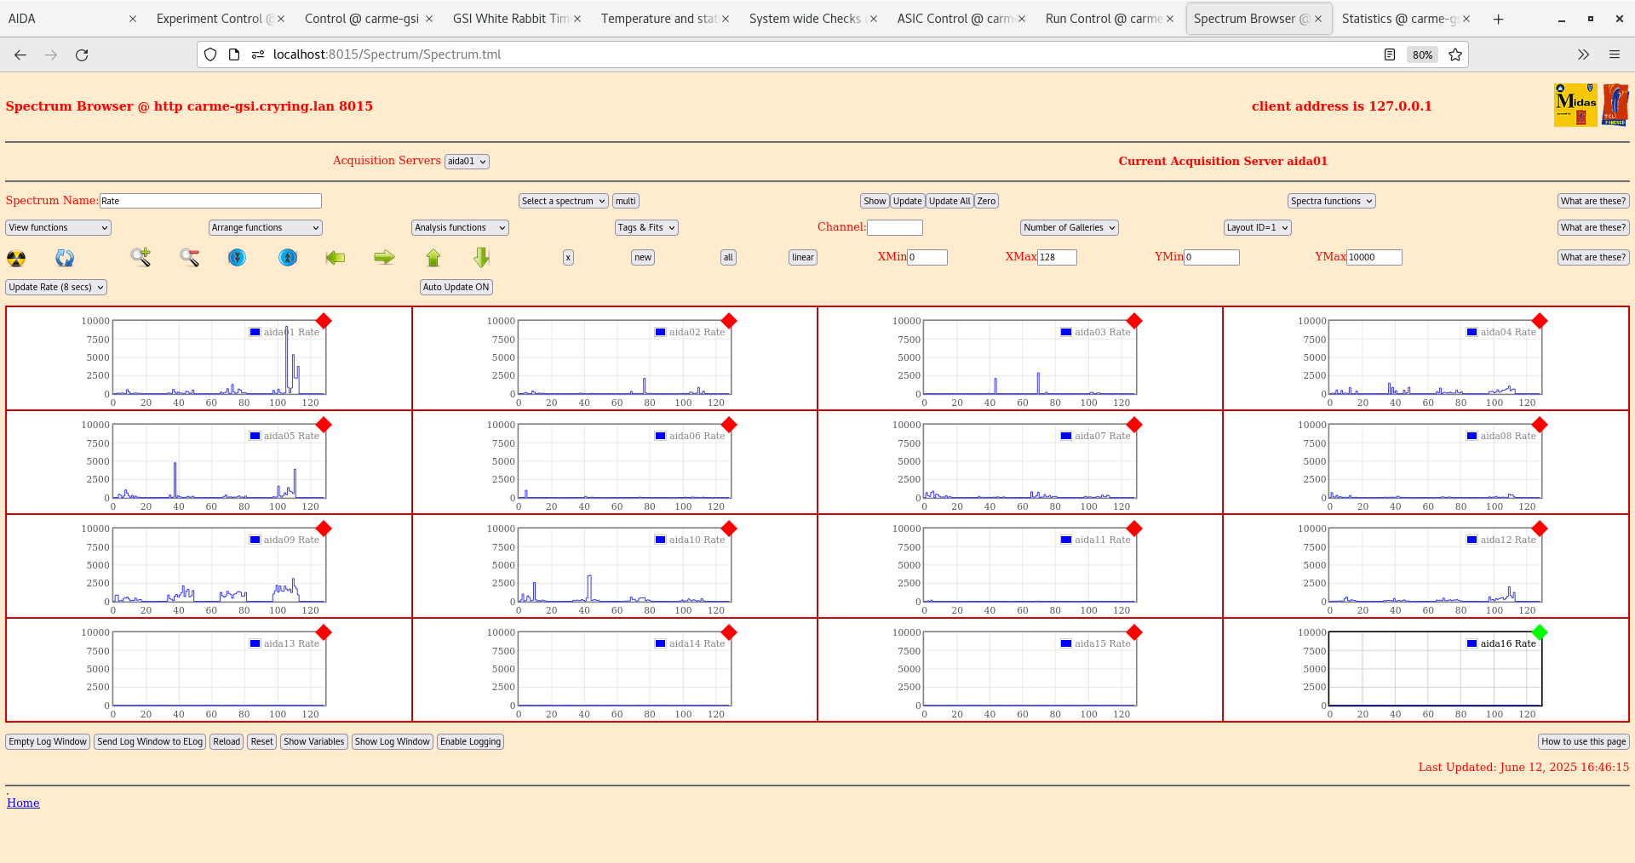Click the Update All button
The height and width of the screenshot is (863, 1635).
(949, 201)
